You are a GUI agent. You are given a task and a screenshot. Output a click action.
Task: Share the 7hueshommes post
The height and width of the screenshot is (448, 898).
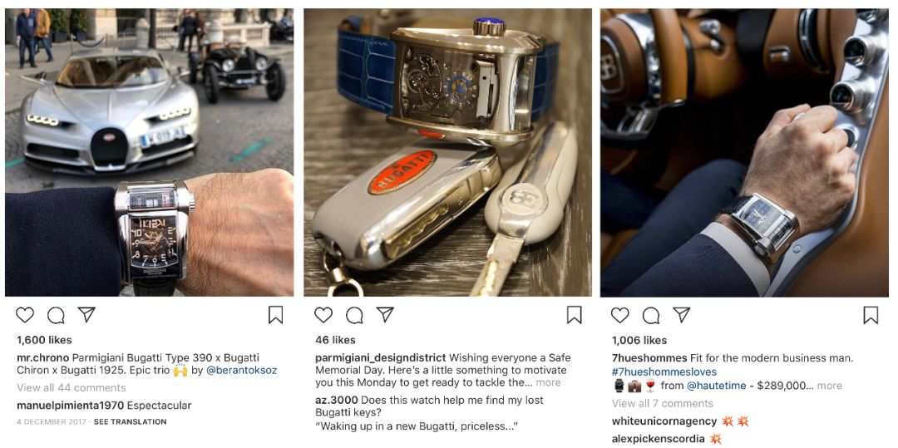(681, 314)
